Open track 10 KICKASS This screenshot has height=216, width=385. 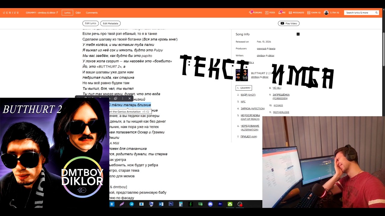click(278, 105)
